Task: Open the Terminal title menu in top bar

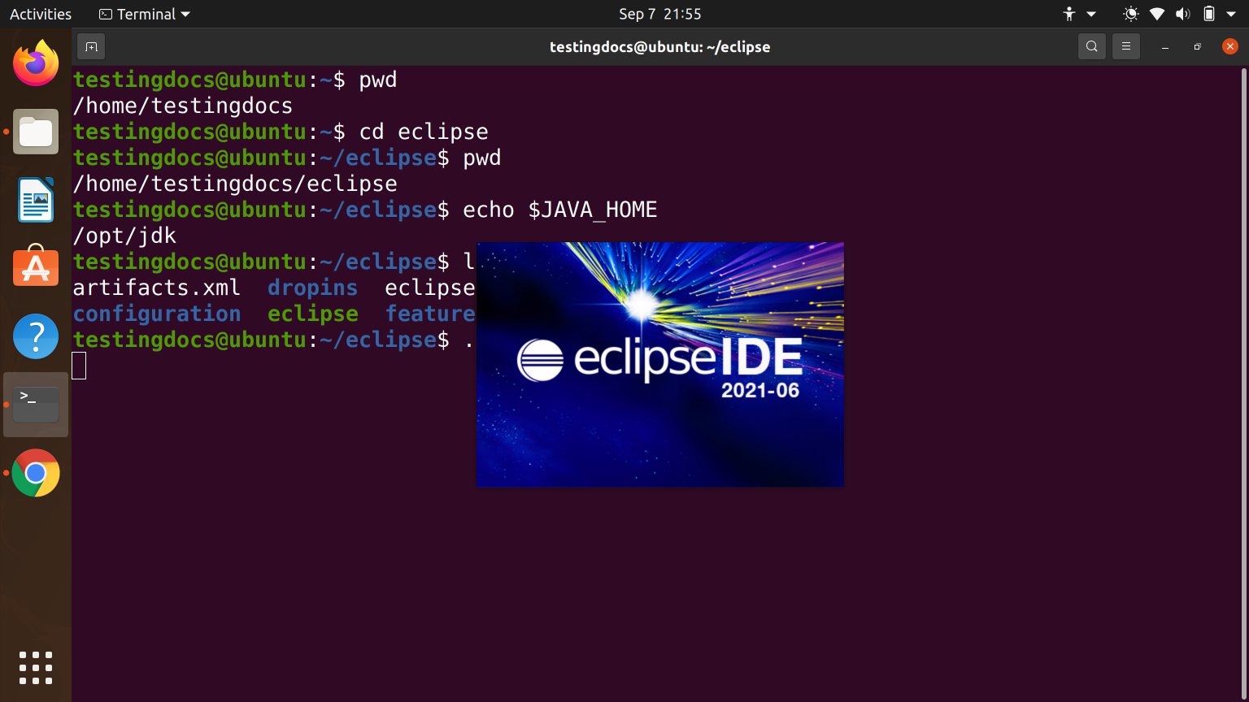Action: click(x=143, y=13)
